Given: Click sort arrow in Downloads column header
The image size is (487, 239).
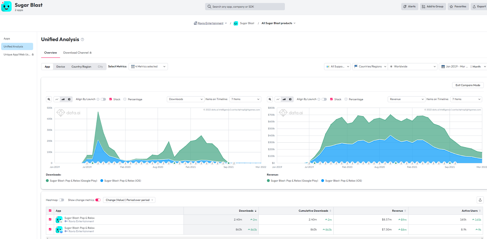Looking at the screenshot, I should click(x=256, y=211).
